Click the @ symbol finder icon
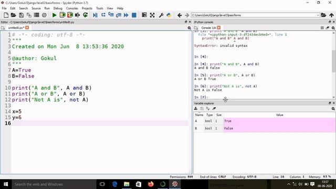The height and width of the screenshot is (189, 336). pos(44,15)
